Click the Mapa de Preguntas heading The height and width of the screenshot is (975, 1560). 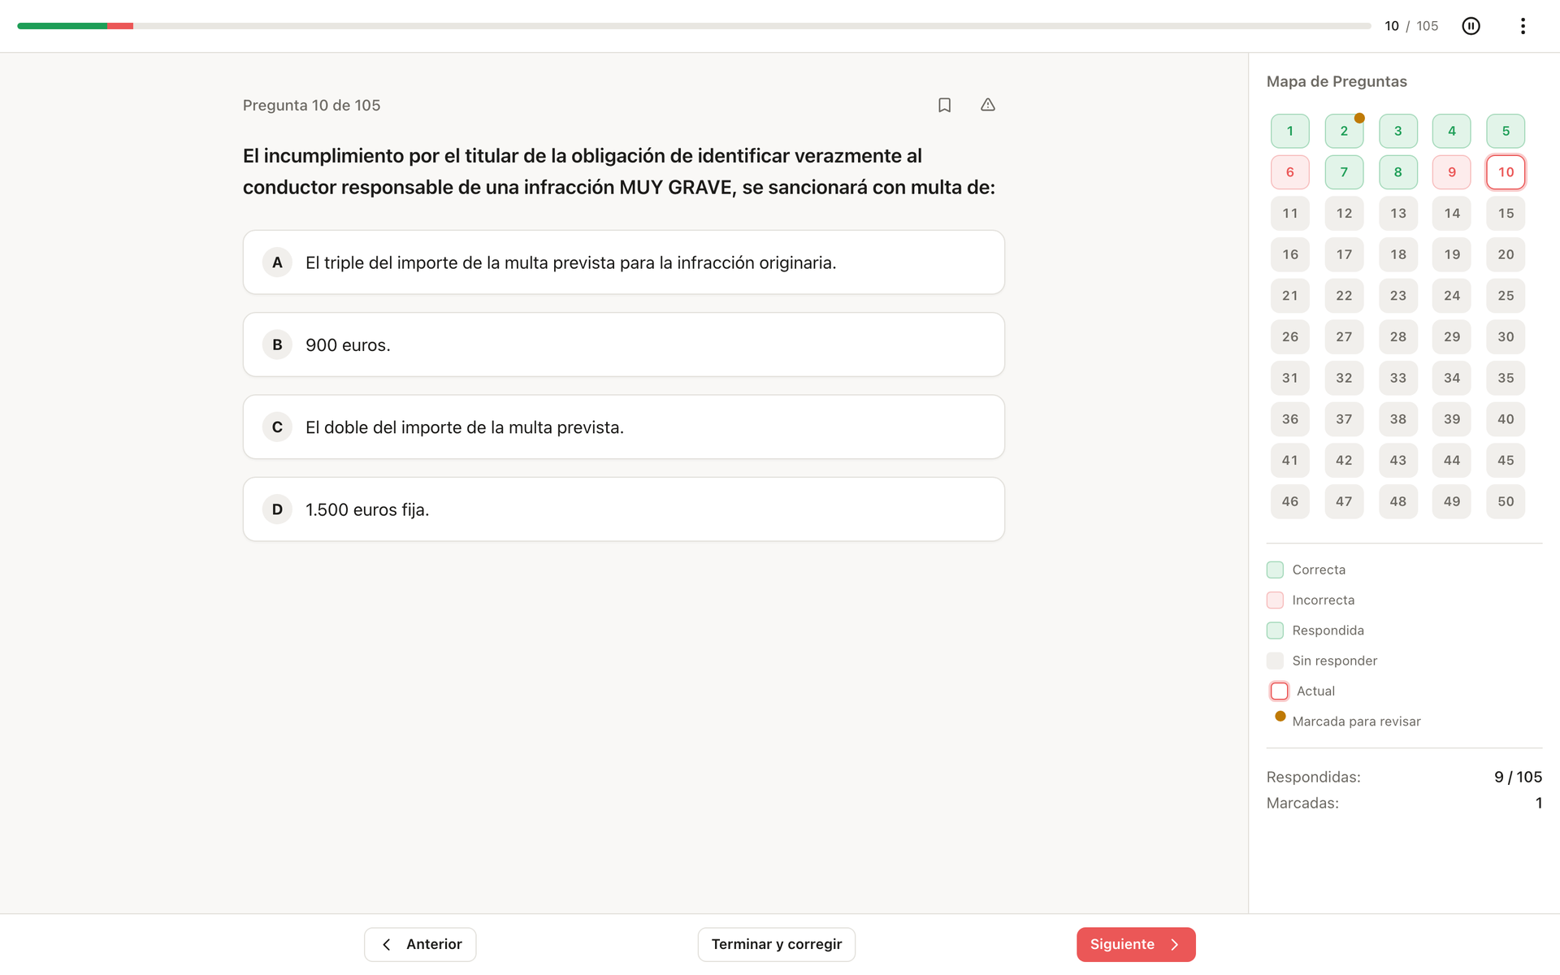pyautogui.click(x=1337, y=81)
